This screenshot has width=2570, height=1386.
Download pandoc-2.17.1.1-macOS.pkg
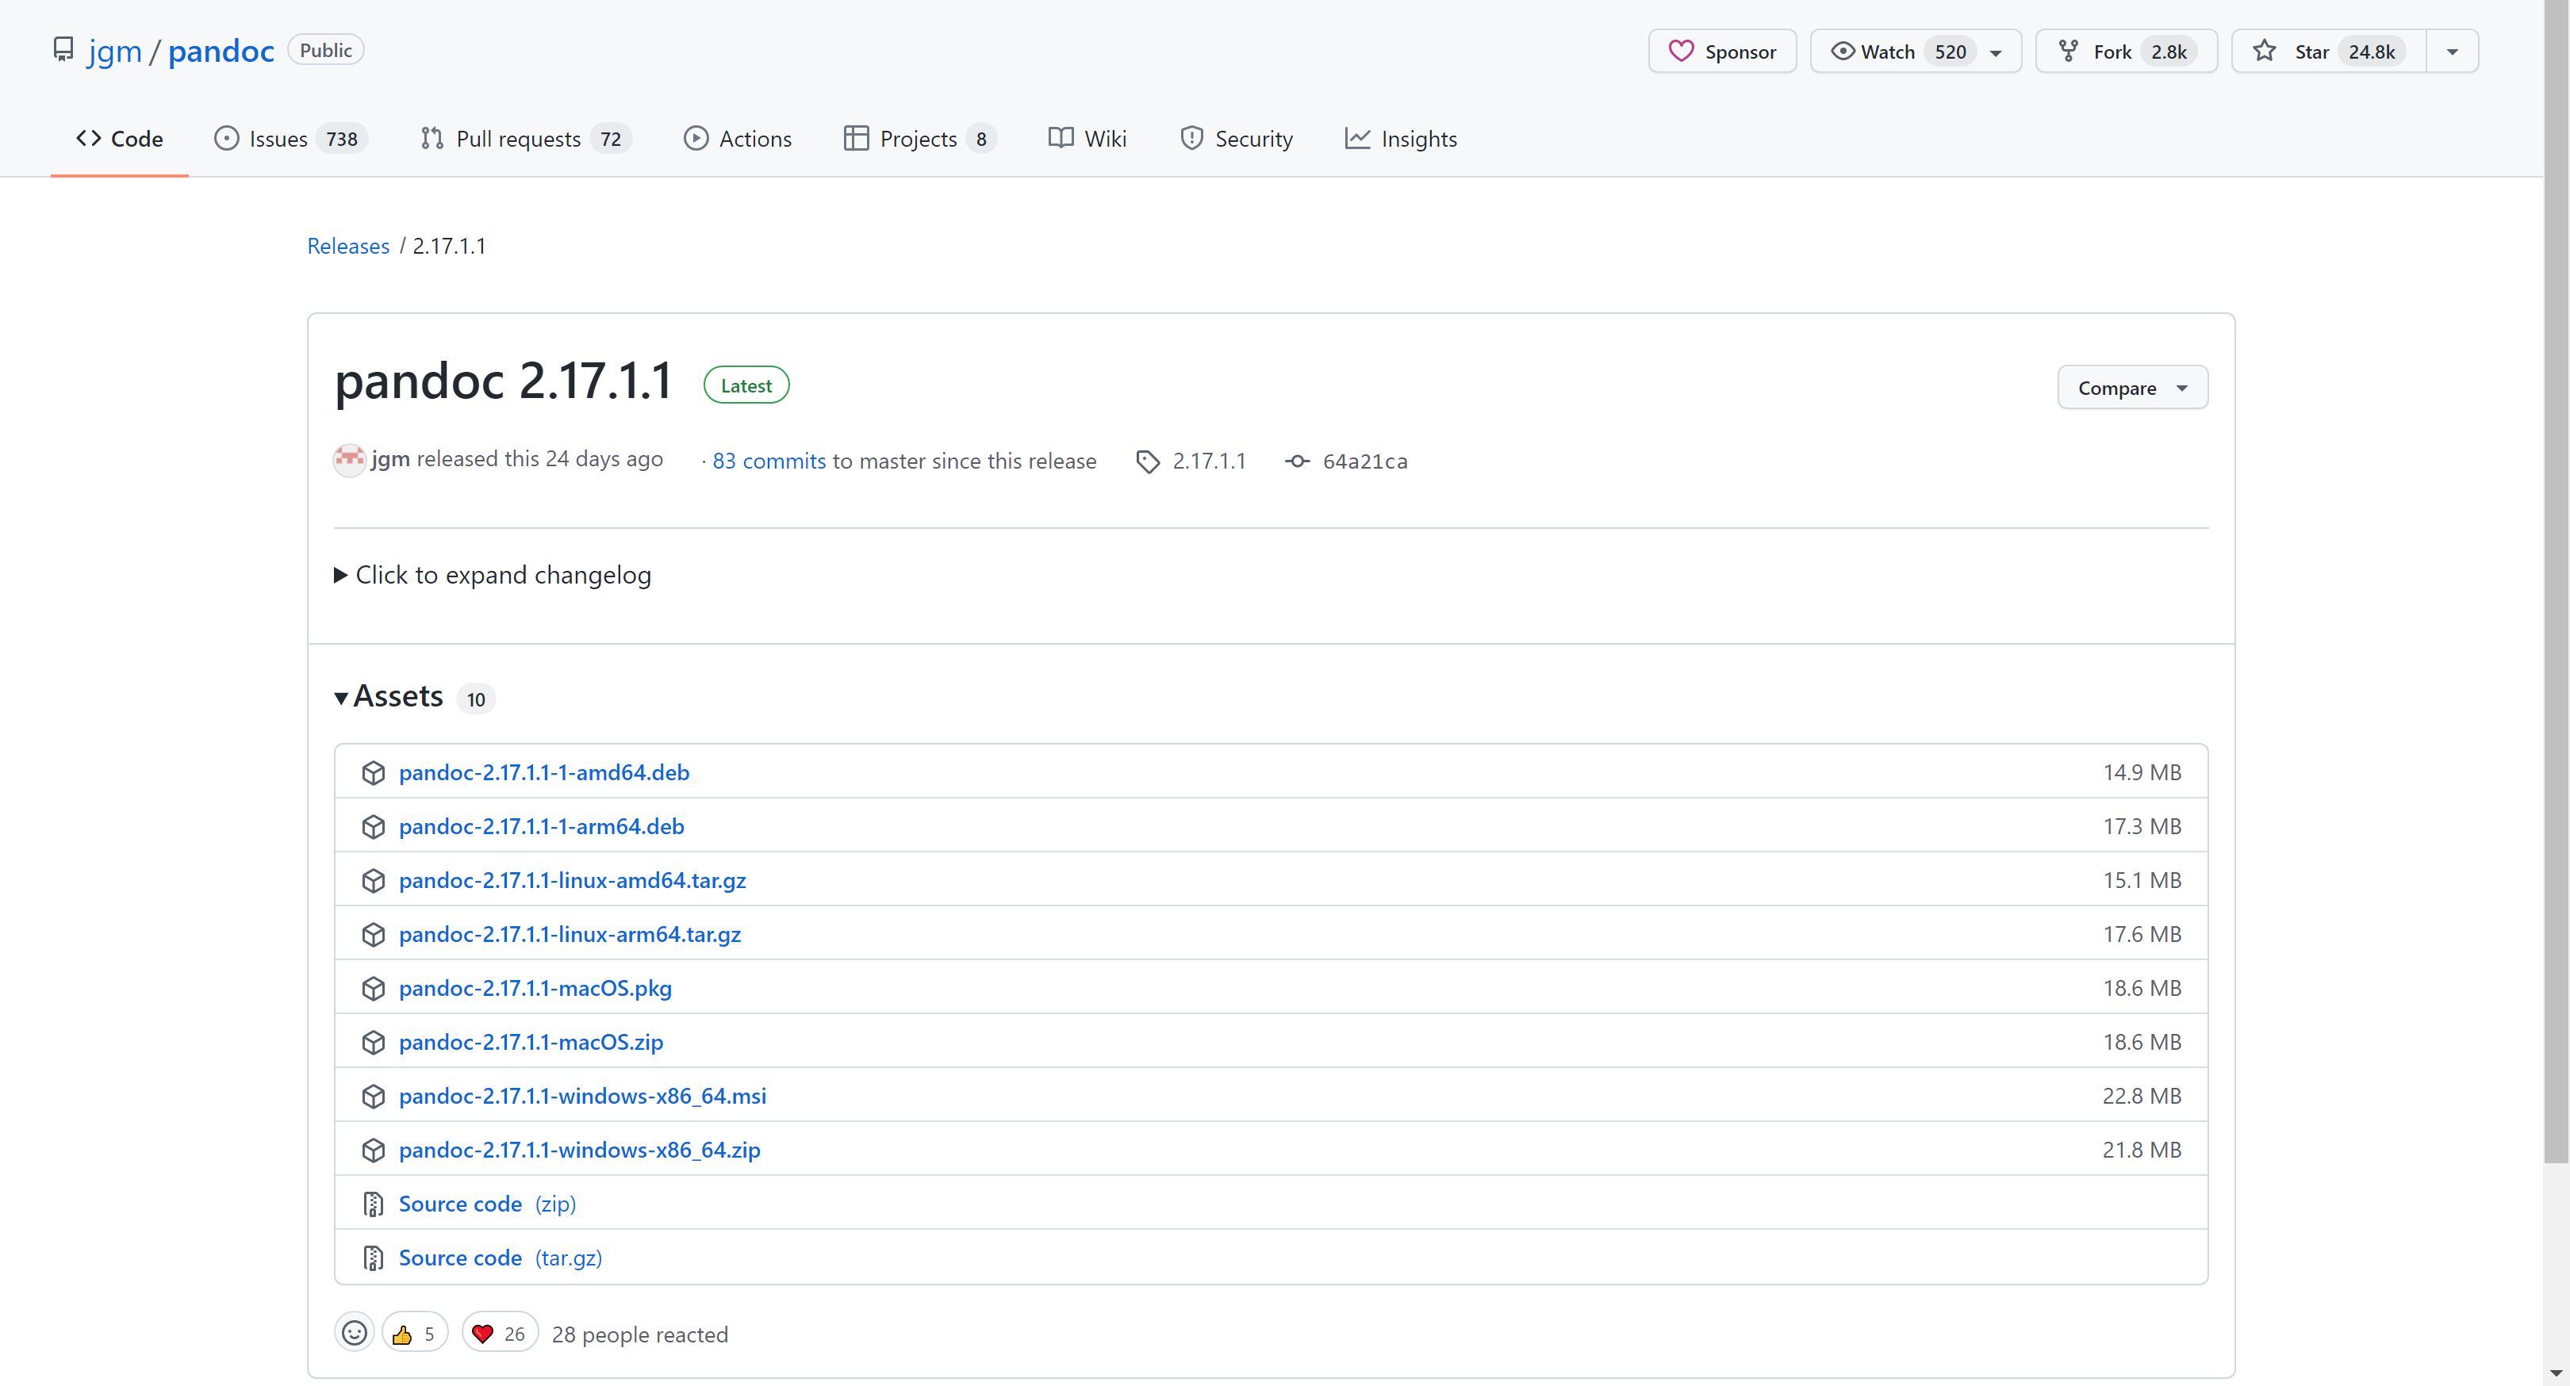[x=535, y=987]
